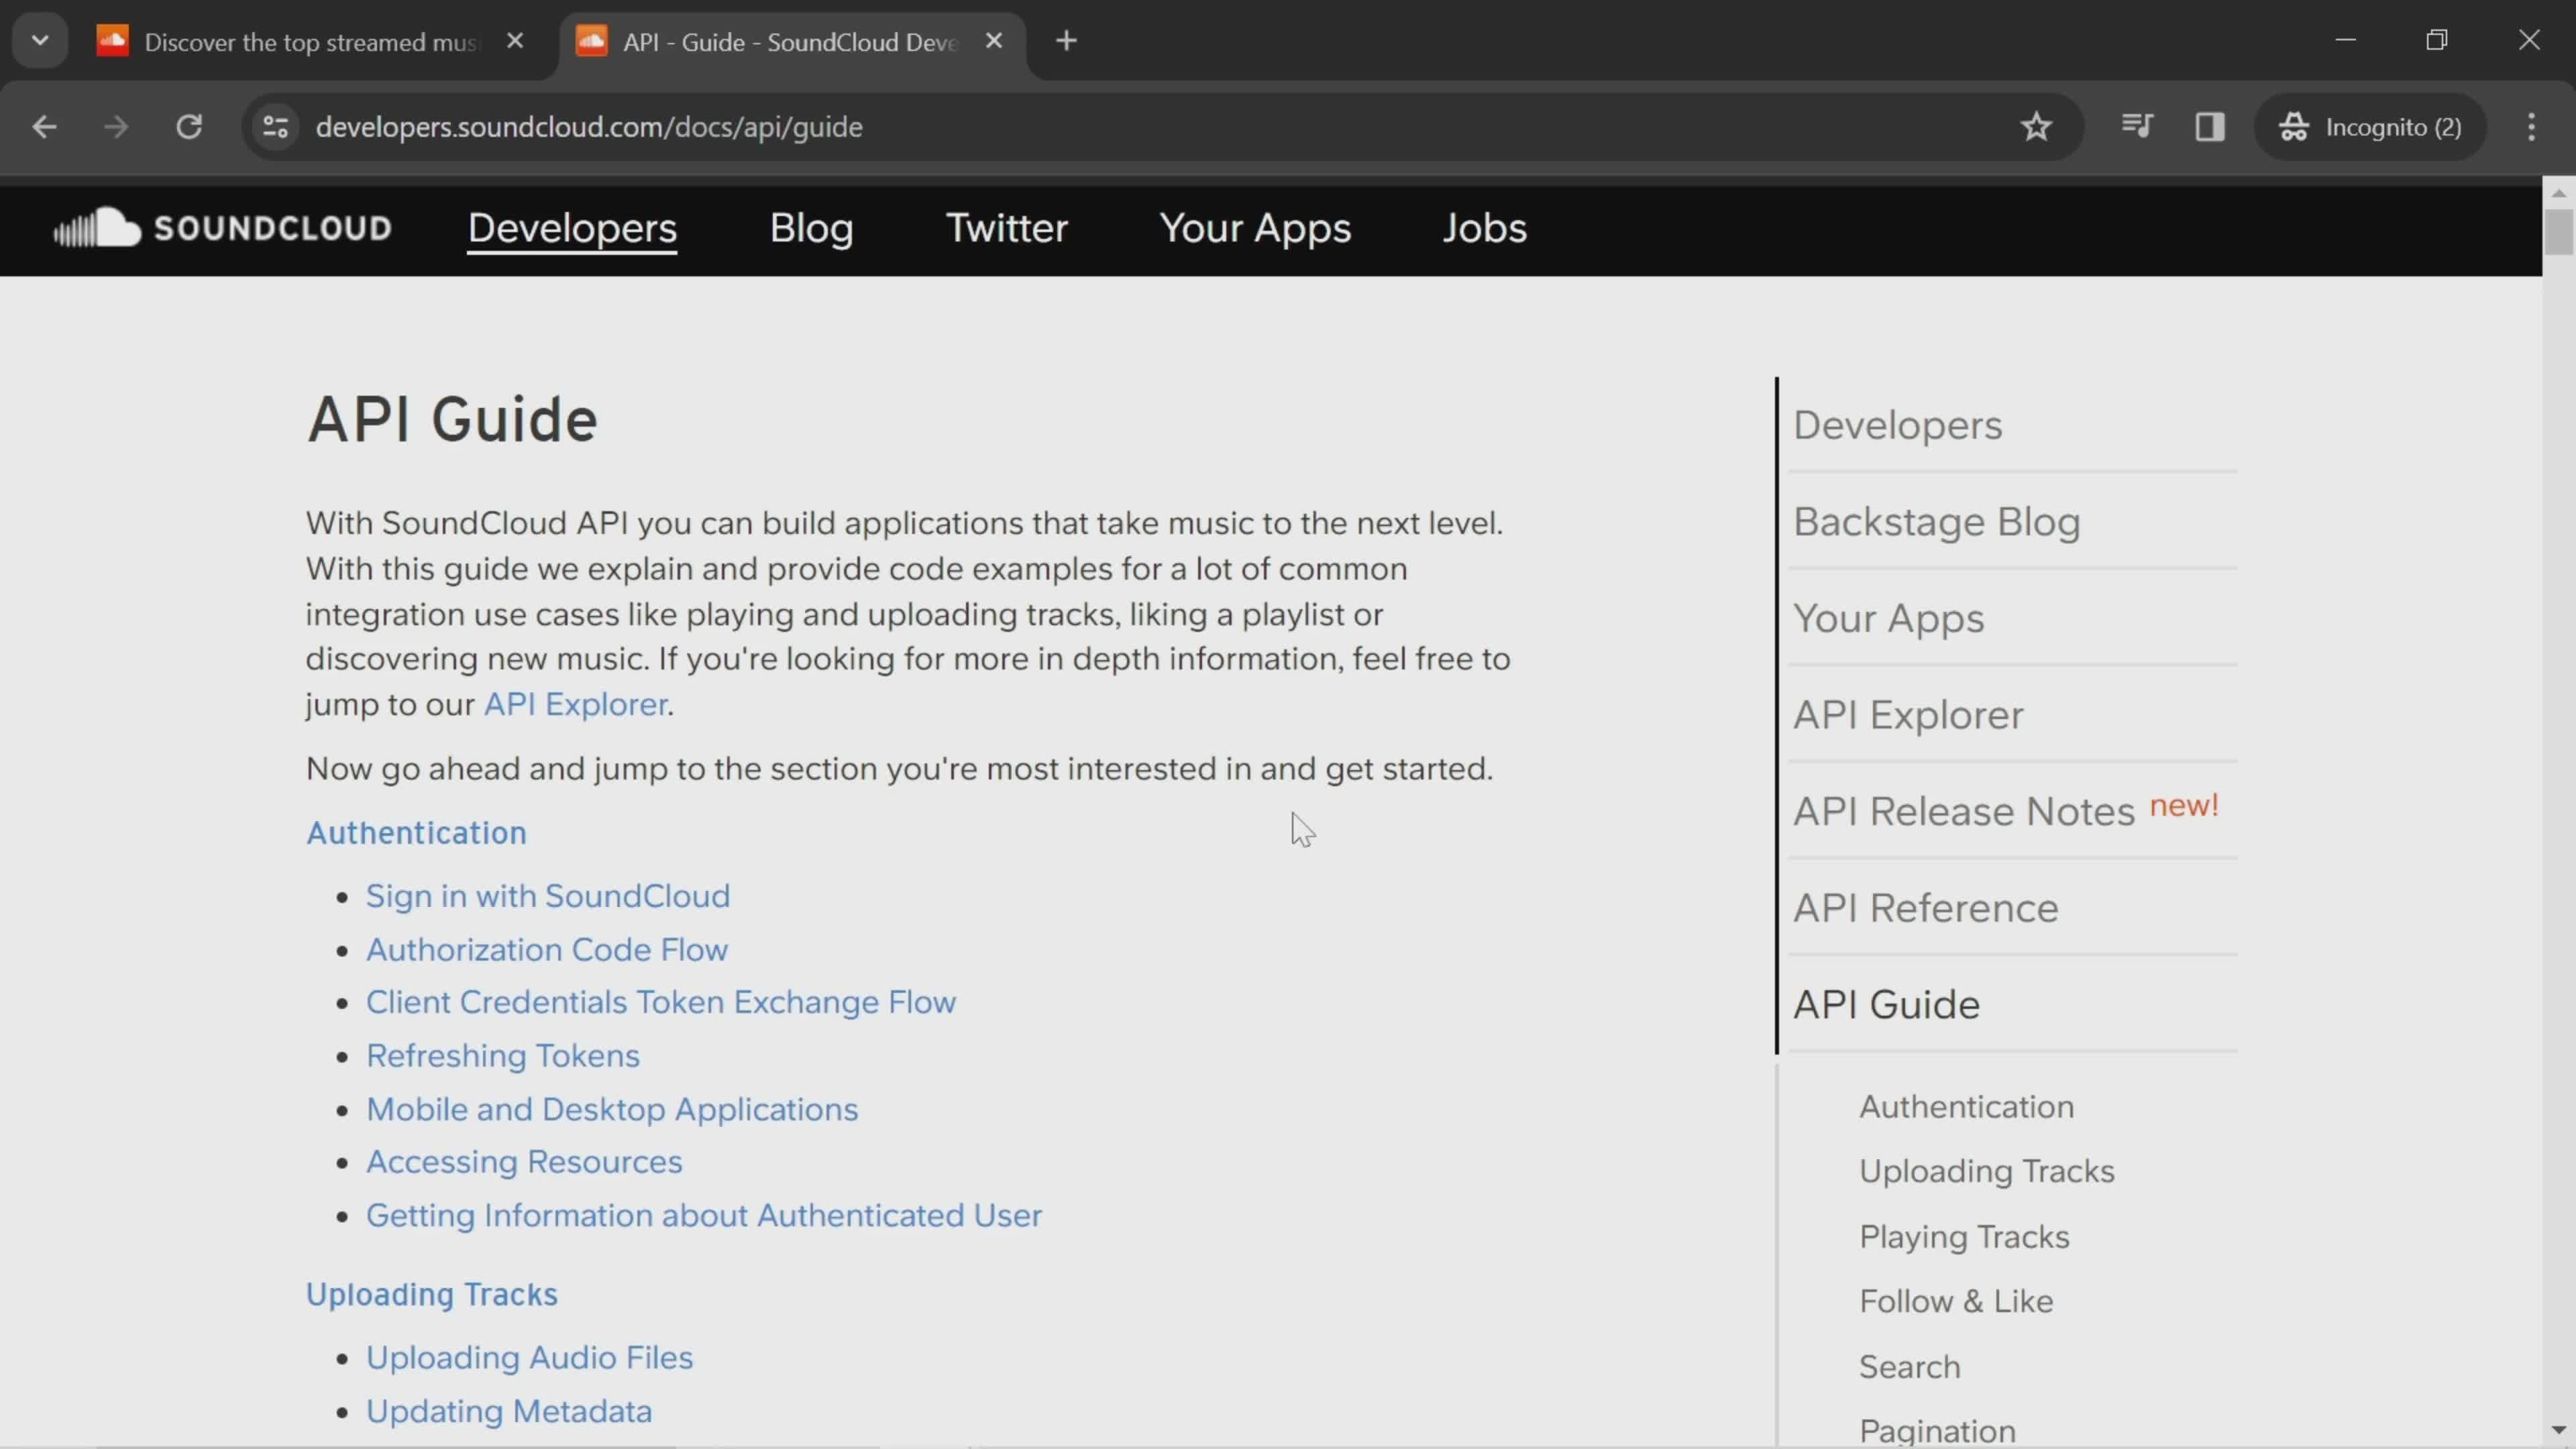Open 'Uploading Audio Files' link
The height and width of the screenshot is (1449, 2576).
pyautogui.click(x=529, y=1357)
